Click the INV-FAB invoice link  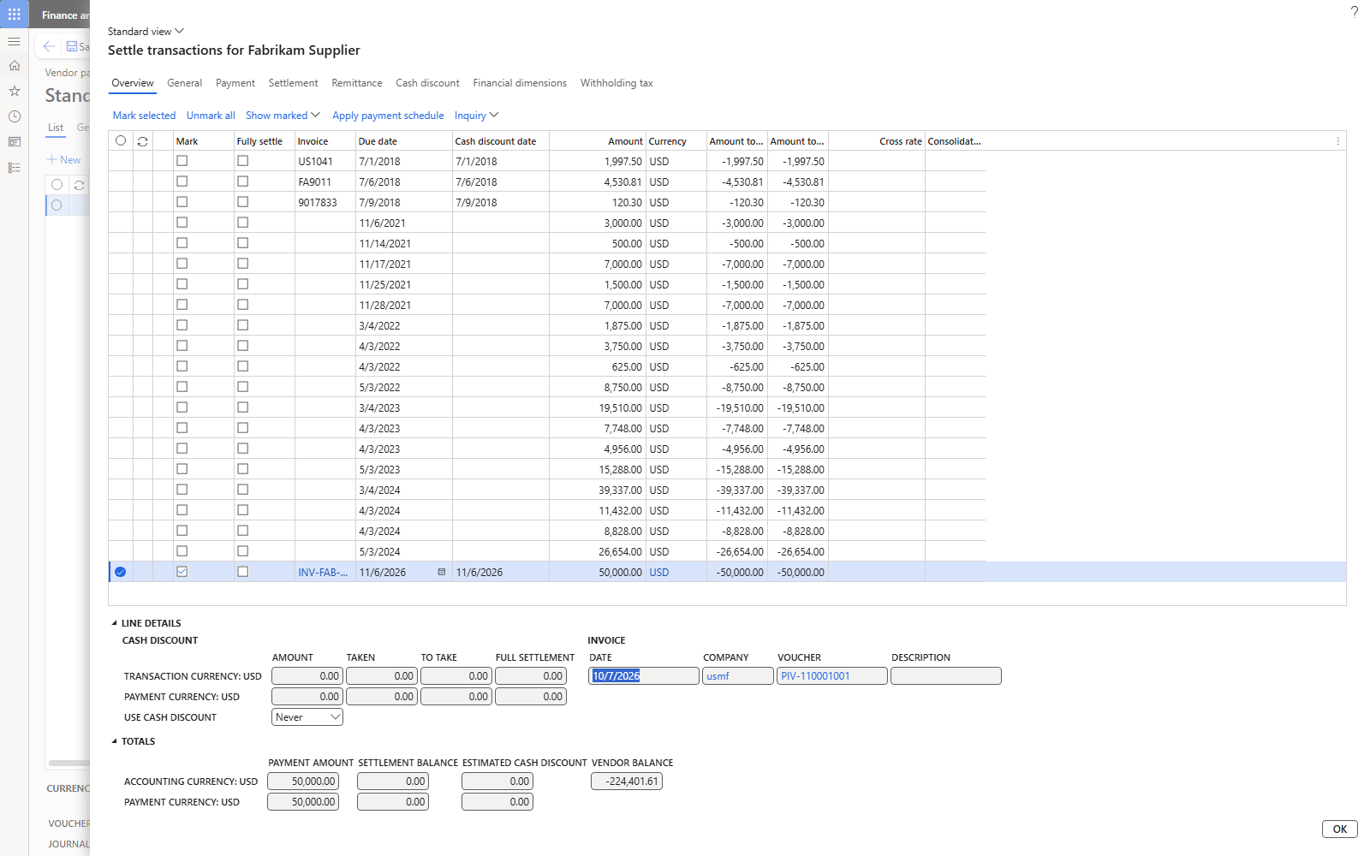click(x=323, y=572)
